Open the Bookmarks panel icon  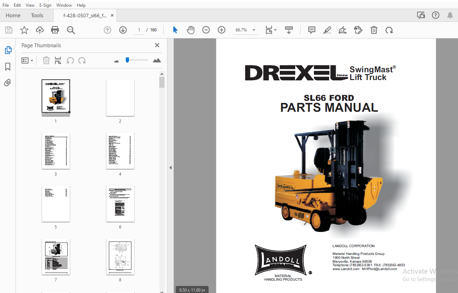pyautogui.click(x=8, y=67)
